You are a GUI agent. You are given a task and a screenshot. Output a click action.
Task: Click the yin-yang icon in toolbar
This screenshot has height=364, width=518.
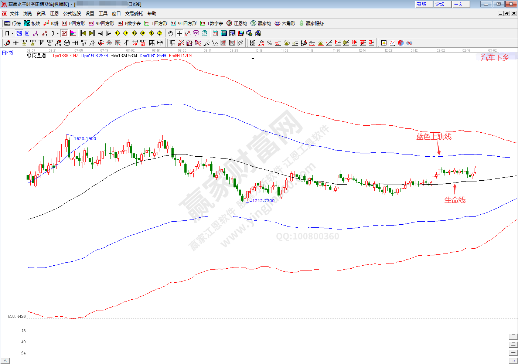[x=401, y=43]
